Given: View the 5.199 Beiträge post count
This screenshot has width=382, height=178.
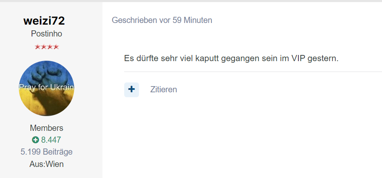Looking at the screenshot, I should point(47,152).
